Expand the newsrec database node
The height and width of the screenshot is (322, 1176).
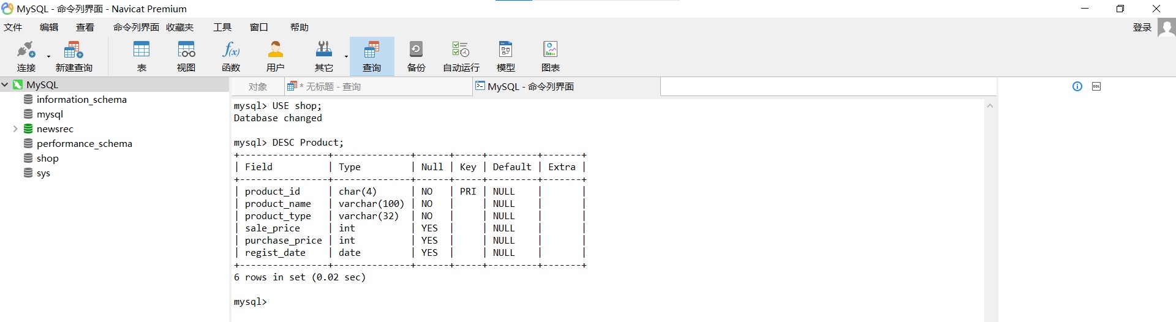click(x=15, y=129)
